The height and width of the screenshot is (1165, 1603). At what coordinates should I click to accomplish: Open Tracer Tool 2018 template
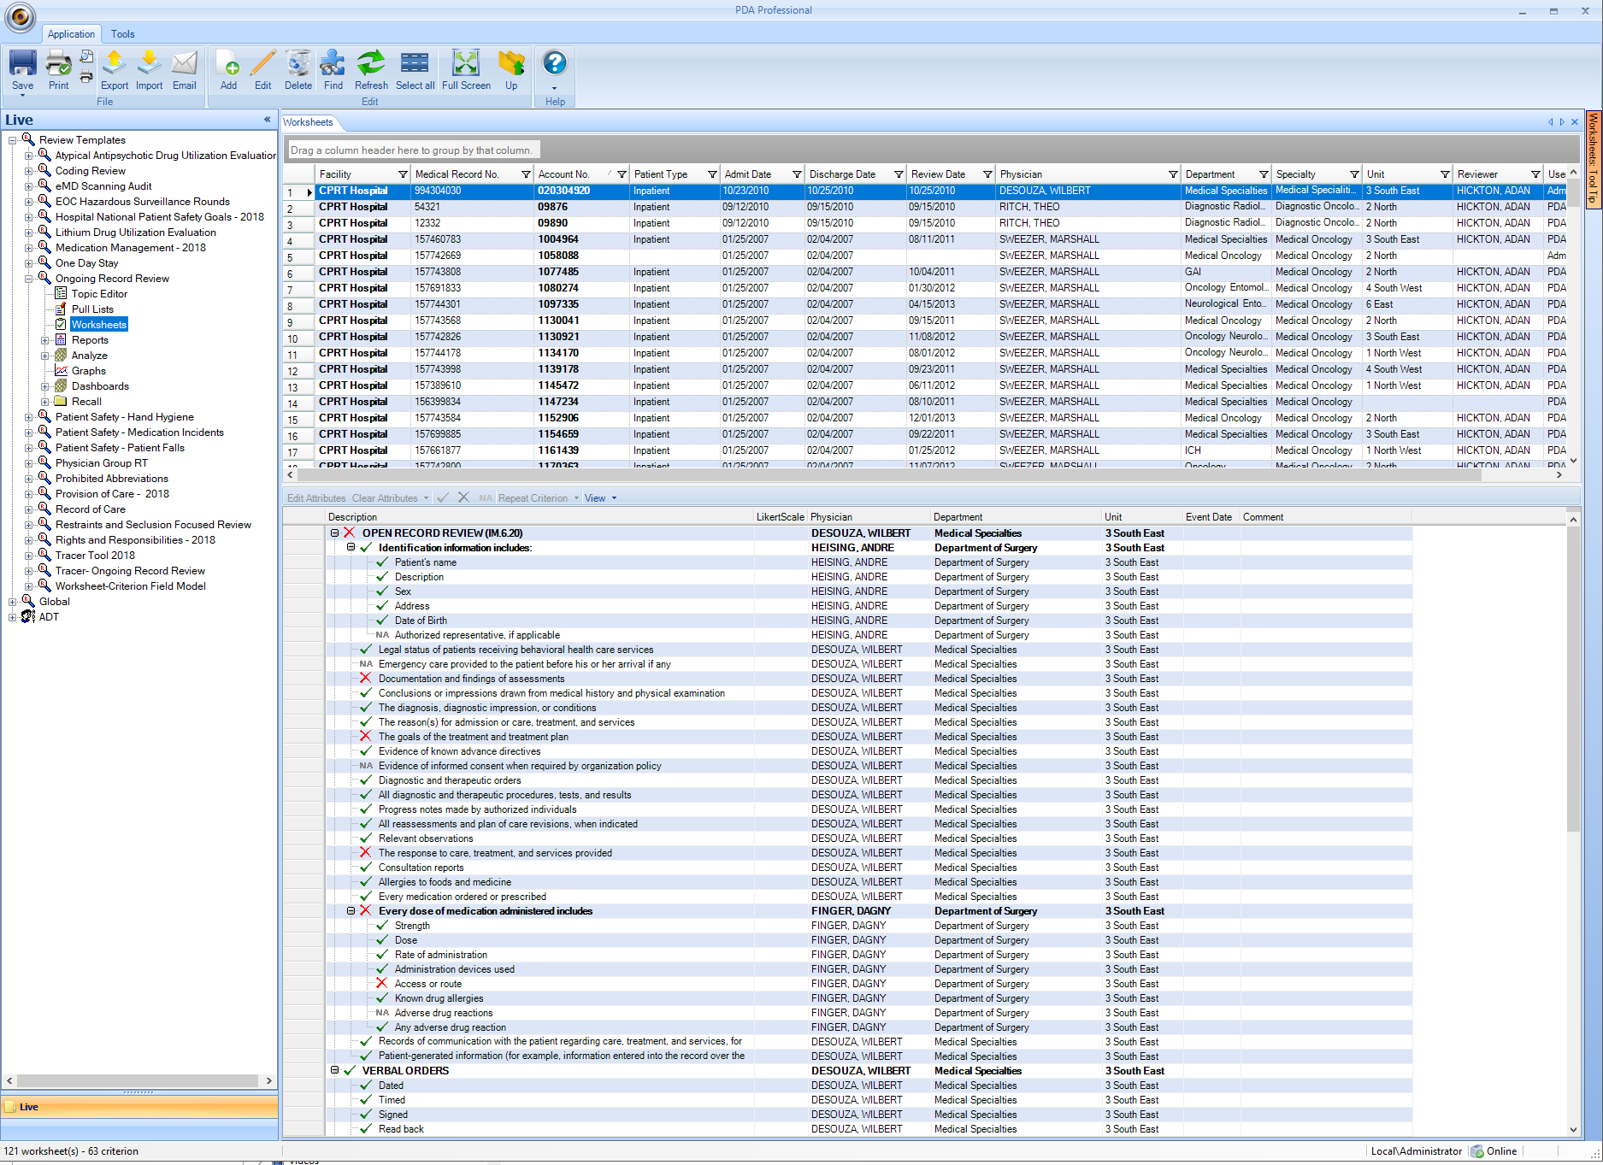pos(95,556)
